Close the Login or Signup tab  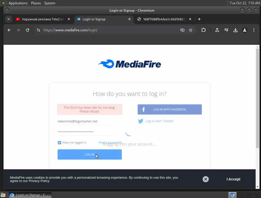coord(129,19)
